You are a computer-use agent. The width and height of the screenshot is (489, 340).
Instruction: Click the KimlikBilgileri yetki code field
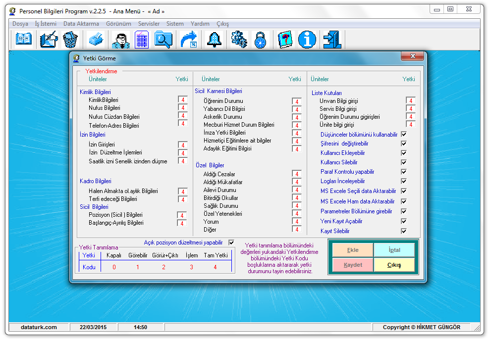pyautogui.click(x=183, y=100)
